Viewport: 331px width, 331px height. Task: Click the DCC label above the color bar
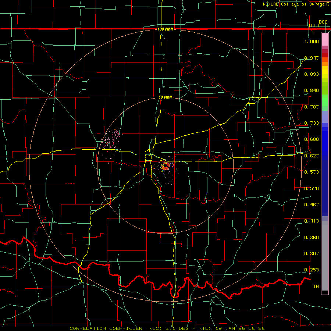[323, 22]
